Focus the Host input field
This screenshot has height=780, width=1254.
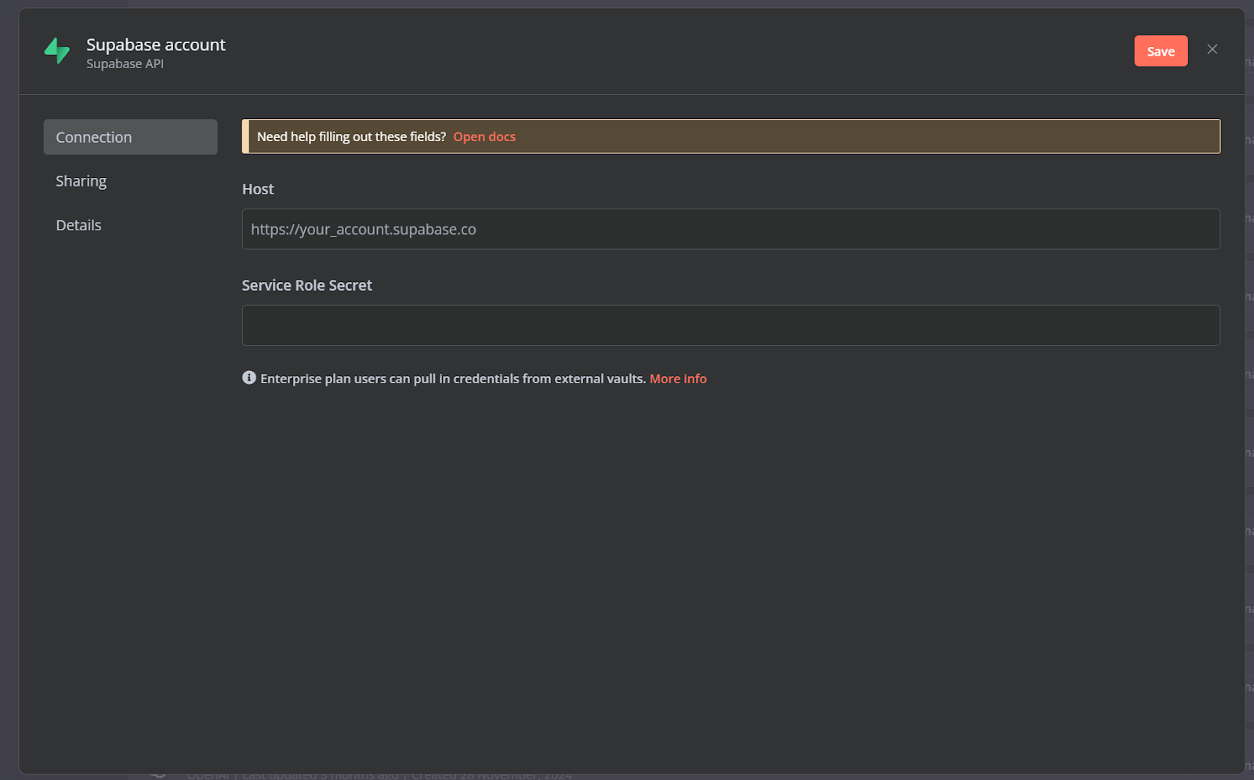(x=730, y=229)
